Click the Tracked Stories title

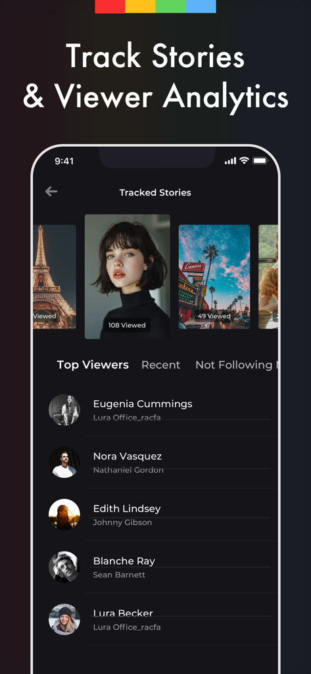155,193
